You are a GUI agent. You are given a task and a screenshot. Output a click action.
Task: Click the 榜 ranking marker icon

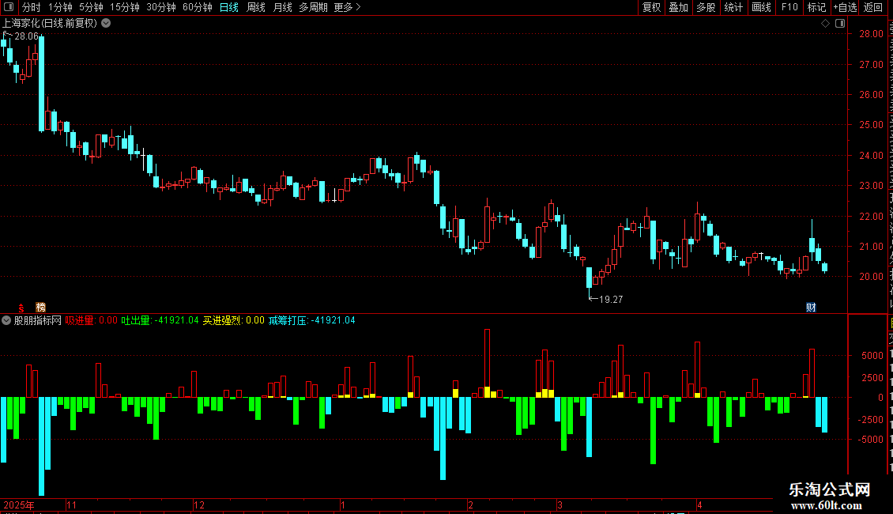pyautogui.click(x=40, y=307)
